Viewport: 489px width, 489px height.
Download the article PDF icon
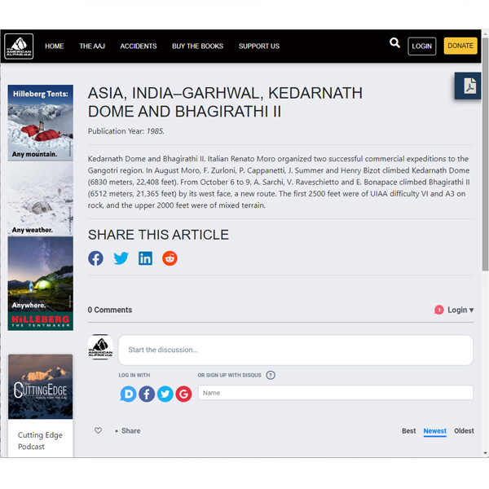click(x=469, y=86)
